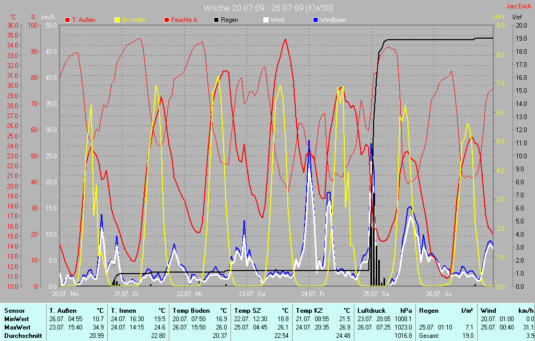Click the Gesamt rain total 19.0
The width and height of the screenshot is (535, 341).
point(468,336)
